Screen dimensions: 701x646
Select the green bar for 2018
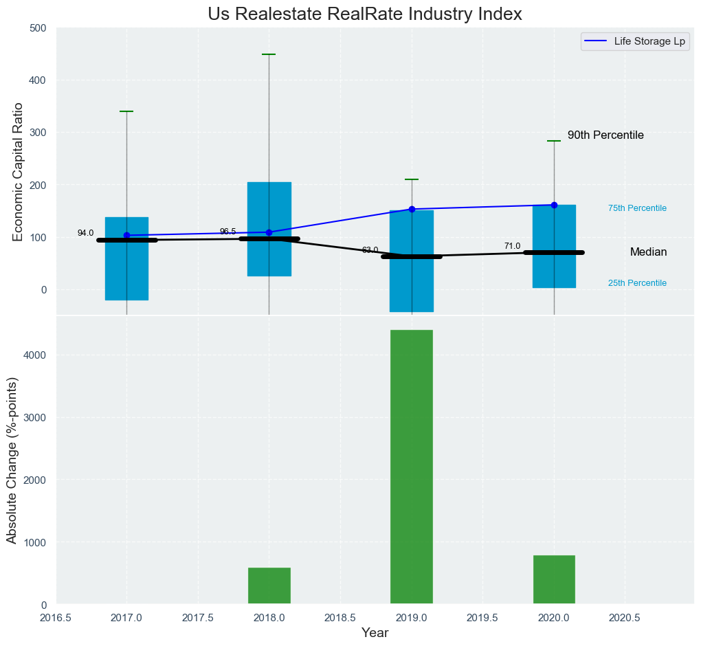[x=269, y=586]
